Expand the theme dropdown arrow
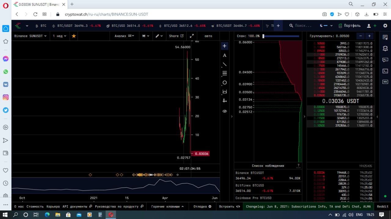Image resolution: width=391 pixels, height=219 pixels. (x=331, y=26)
